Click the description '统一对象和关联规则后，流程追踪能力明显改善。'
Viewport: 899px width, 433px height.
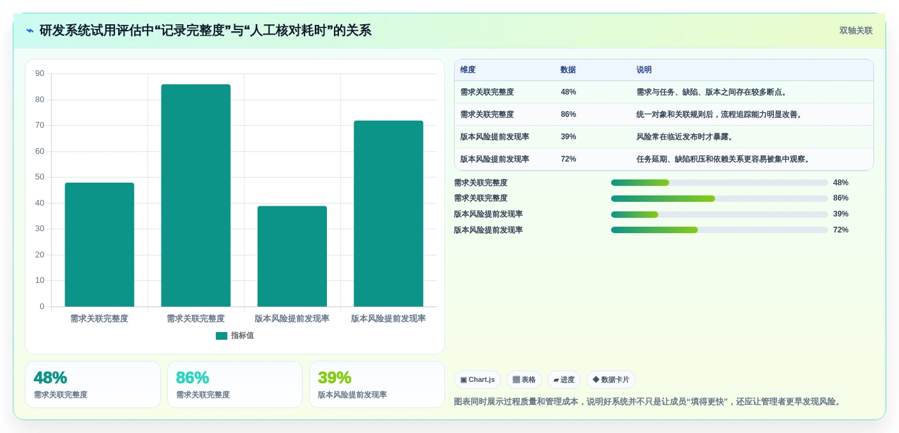point(721,114)
